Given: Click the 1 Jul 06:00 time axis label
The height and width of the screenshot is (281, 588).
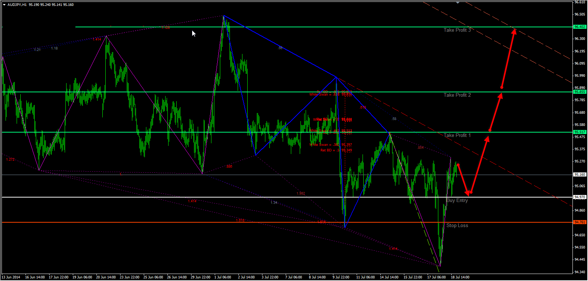Looking at the screenshot, I should (x=222, y=277).
